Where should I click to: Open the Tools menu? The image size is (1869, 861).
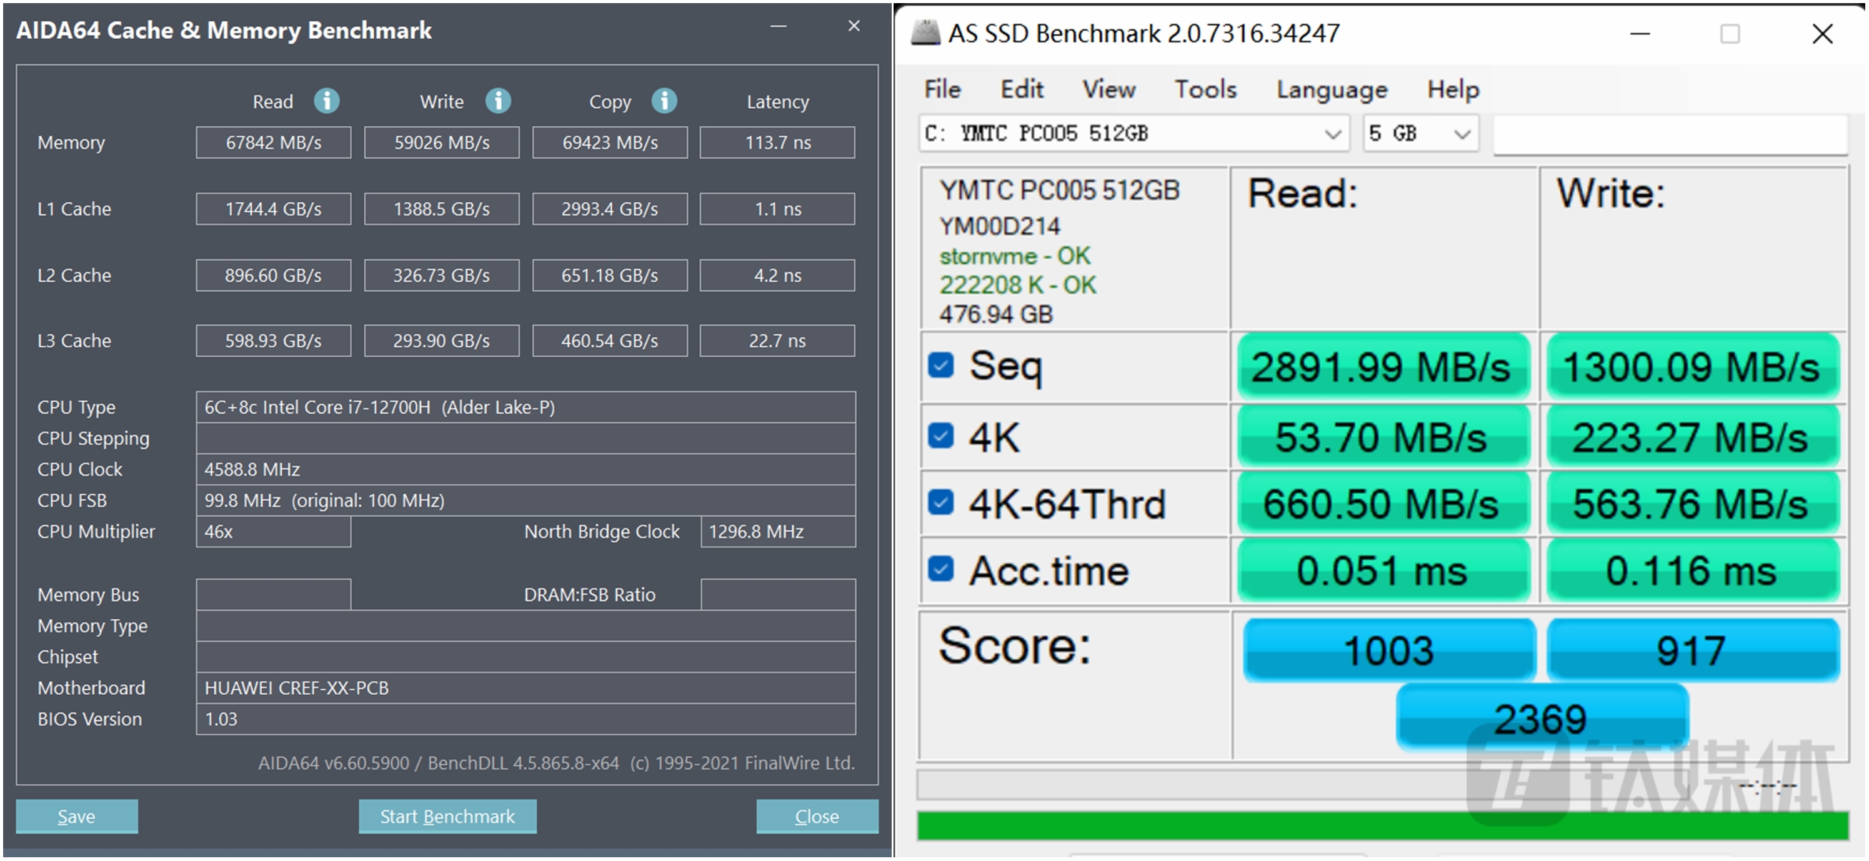pyautogui.click(x=1205, y=89)
